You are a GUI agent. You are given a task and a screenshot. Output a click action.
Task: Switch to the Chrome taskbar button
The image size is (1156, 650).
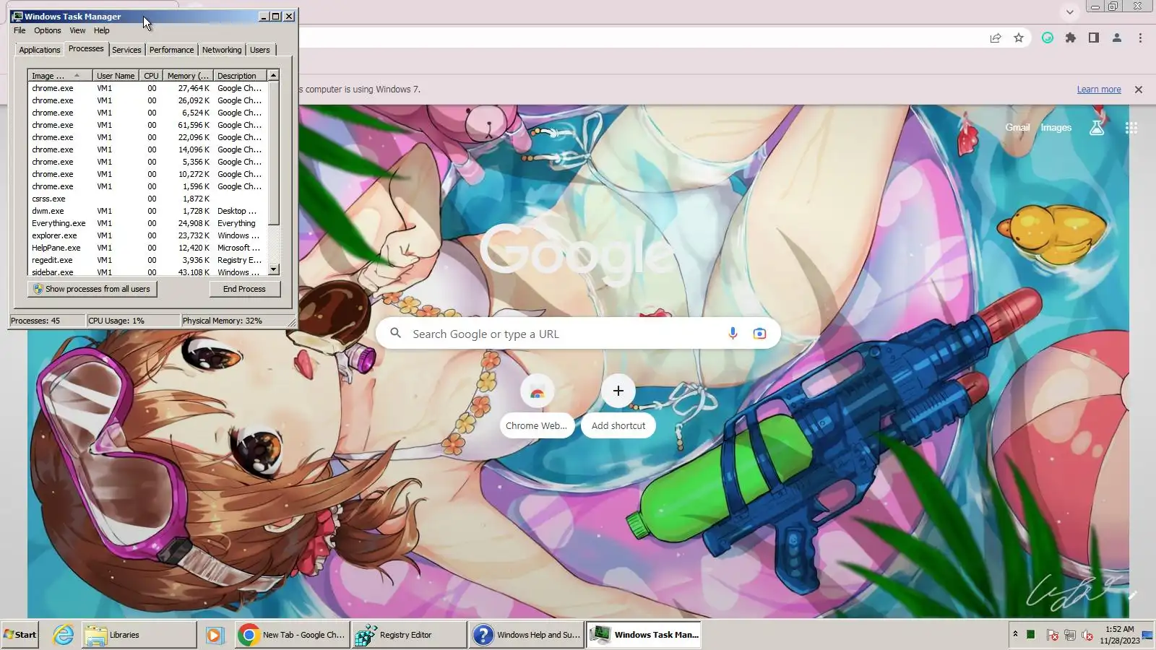click(x=293, y=635)
